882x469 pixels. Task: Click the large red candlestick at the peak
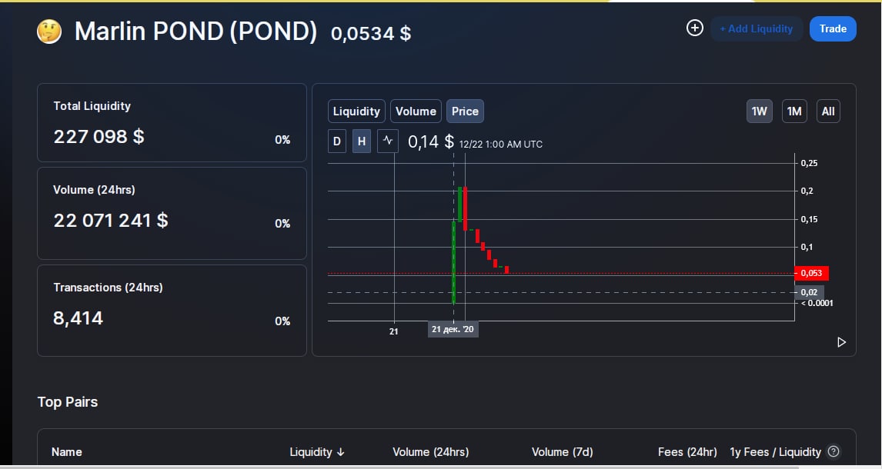(x=465, y=209)
